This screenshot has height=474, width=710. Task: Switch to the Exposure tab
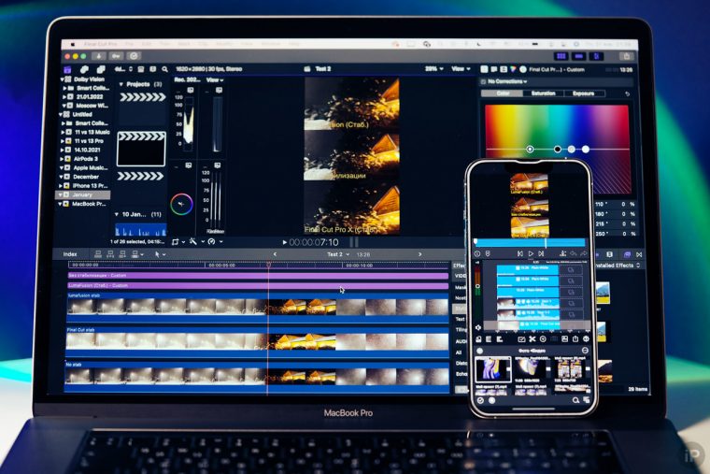pos(584,93)
